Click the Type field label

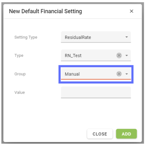pos(19,55)
